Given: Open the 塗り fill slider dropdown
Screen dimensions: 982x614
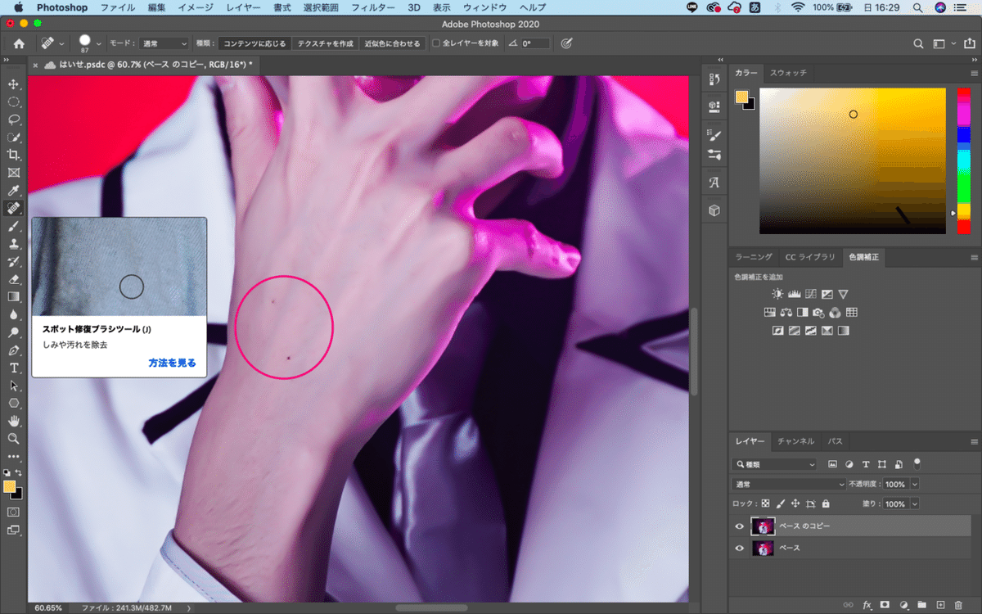Looking at the screenshot, I should pyautogui.click(x=914, y=504).
